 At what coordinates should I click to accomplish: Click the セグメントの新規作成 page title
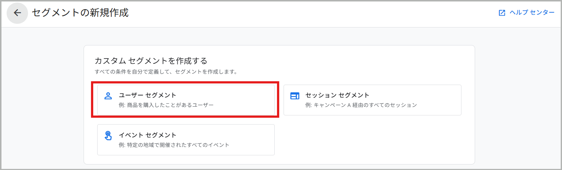pos(80,13)
